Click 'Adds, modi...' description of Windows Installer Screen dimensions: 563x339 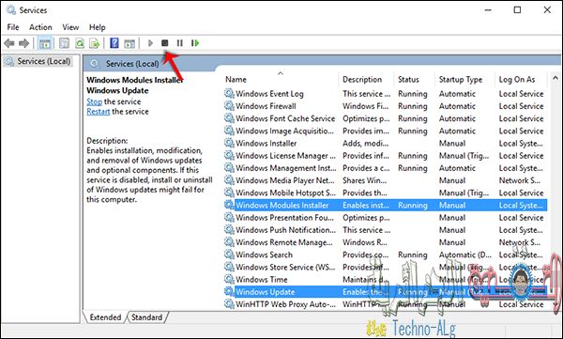(366, 143)
